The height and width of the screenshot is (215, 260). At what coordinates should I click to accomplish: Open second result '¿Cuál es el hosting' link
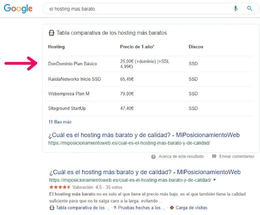click(145, 172)
